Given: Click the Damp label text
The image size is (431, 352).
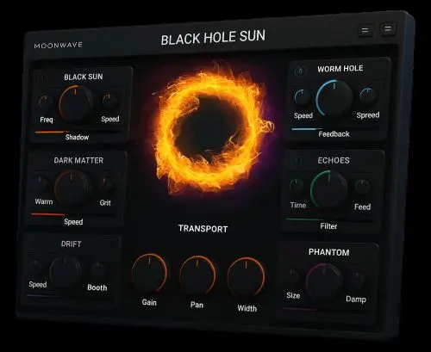Looking at the screenshot, I should click(x=356, y=300).
